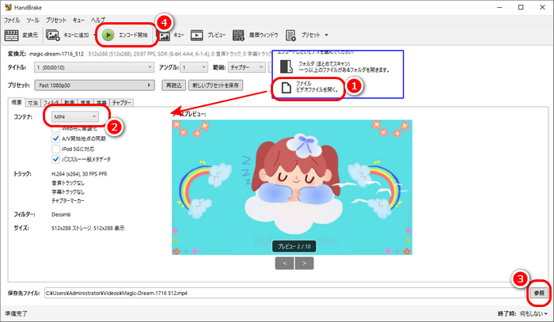Open the ツール menu
554x322 pixels.
click(x=33, y=20)
